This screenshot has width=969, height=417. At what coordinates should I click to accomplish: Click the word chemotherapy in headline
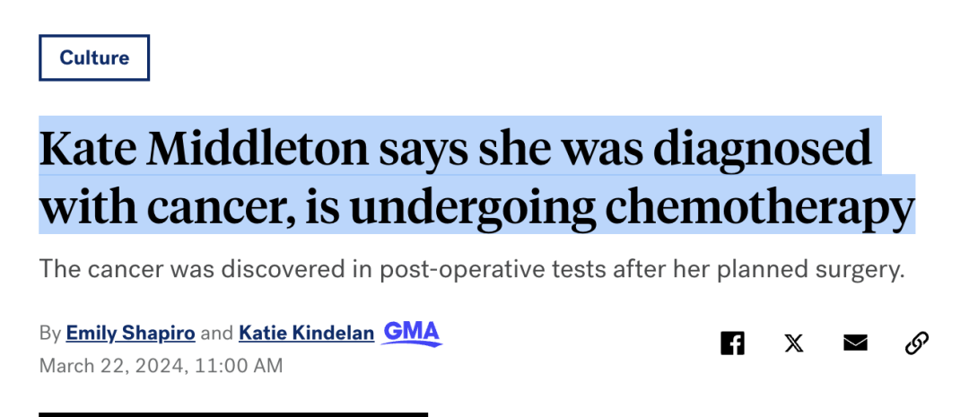coord(760,207)
